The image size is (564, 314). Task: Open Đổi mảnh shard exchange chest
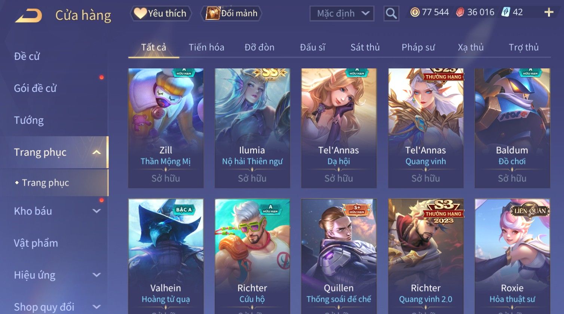click(x=232, y=13)
